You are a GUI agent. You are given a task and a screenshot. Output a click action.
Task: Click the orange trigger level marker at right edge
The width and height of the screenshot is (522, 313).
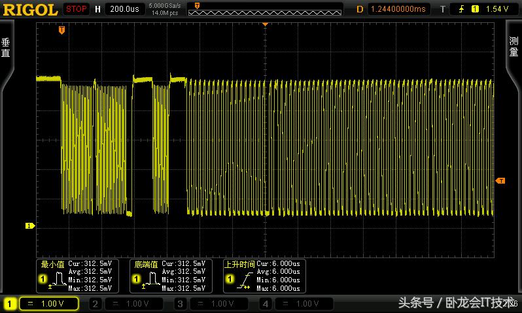(x=500, y=180)
